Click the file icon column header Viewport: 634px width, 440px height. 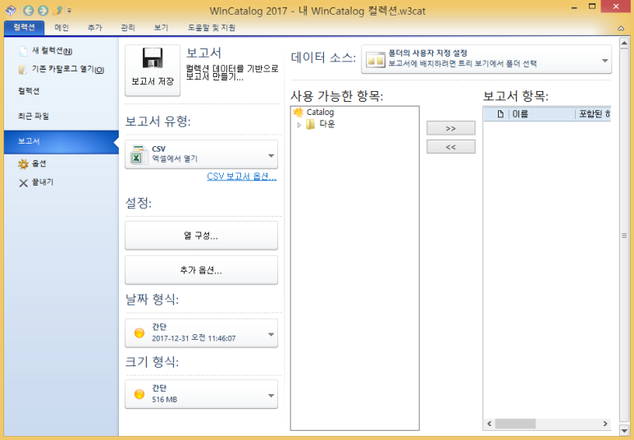tap(500, 114)
